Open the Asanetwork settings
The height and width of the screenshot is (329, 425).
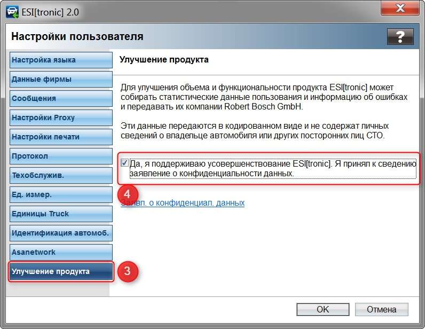(x=61, y=252)
